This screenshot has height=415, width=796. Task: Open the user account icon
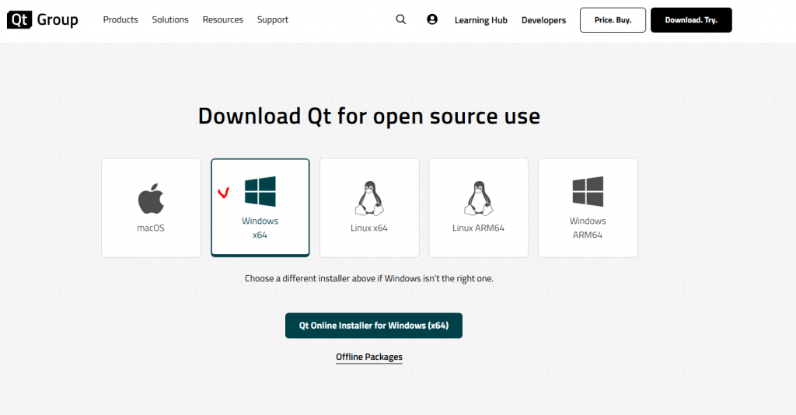(x=432, y=20)
